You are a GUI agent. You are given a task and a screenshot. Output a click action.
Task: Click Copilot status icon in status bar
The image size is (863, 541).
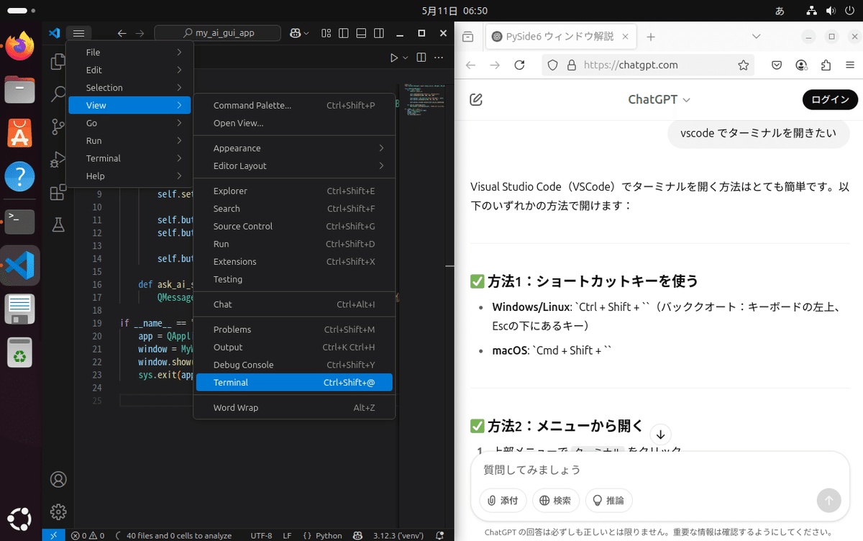[x=357, y=535]
